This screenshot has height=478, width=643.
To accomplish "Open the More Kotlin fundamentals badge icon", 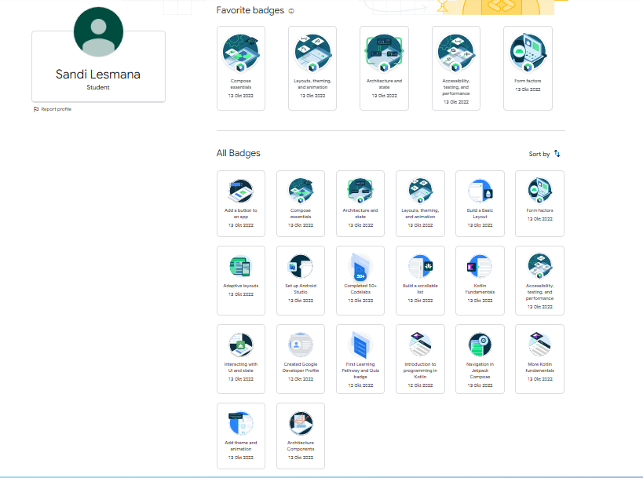I will 539,345.
